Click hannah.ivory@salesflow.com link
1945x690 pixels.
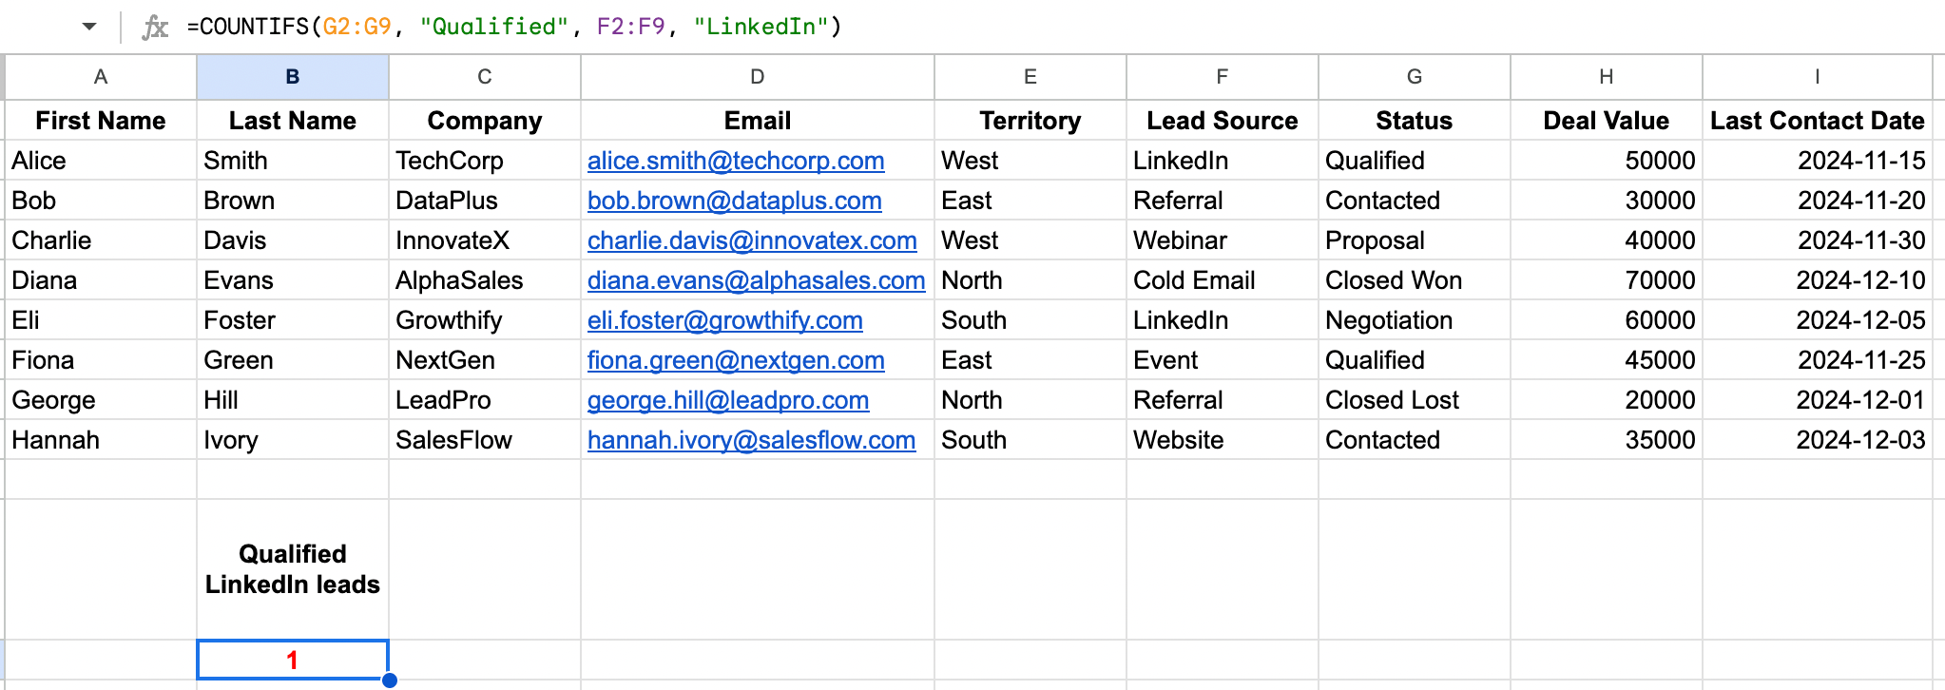[751, 440]
